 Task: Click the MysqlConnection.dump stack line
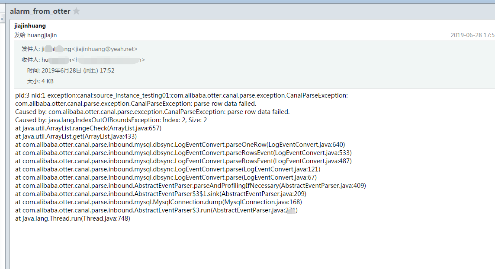point(159,202)
